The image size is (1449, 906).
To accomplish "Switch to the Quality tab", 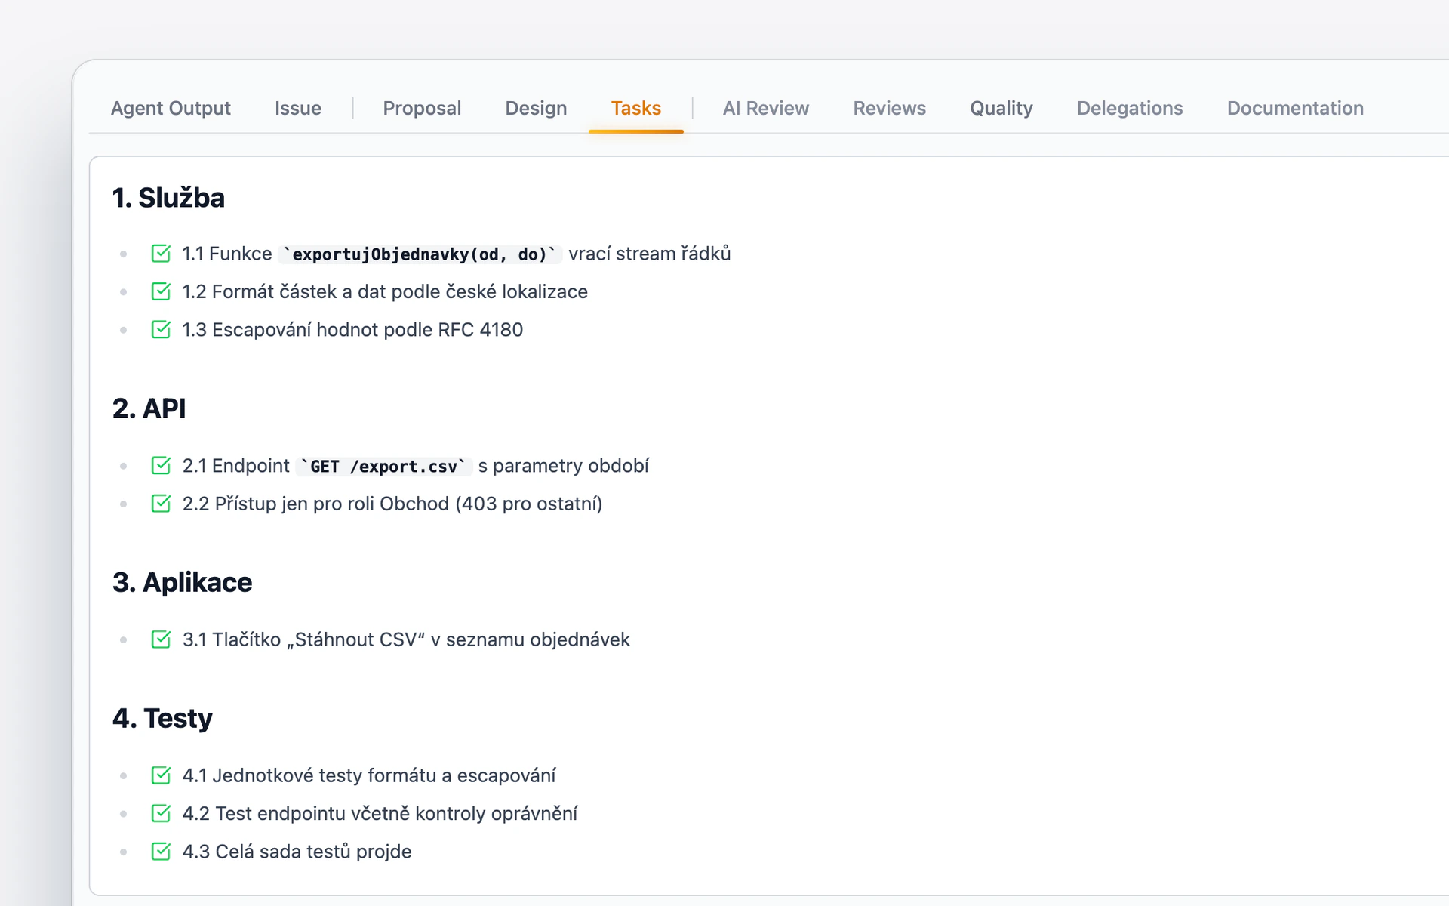I will click(x=1001, y=108).
